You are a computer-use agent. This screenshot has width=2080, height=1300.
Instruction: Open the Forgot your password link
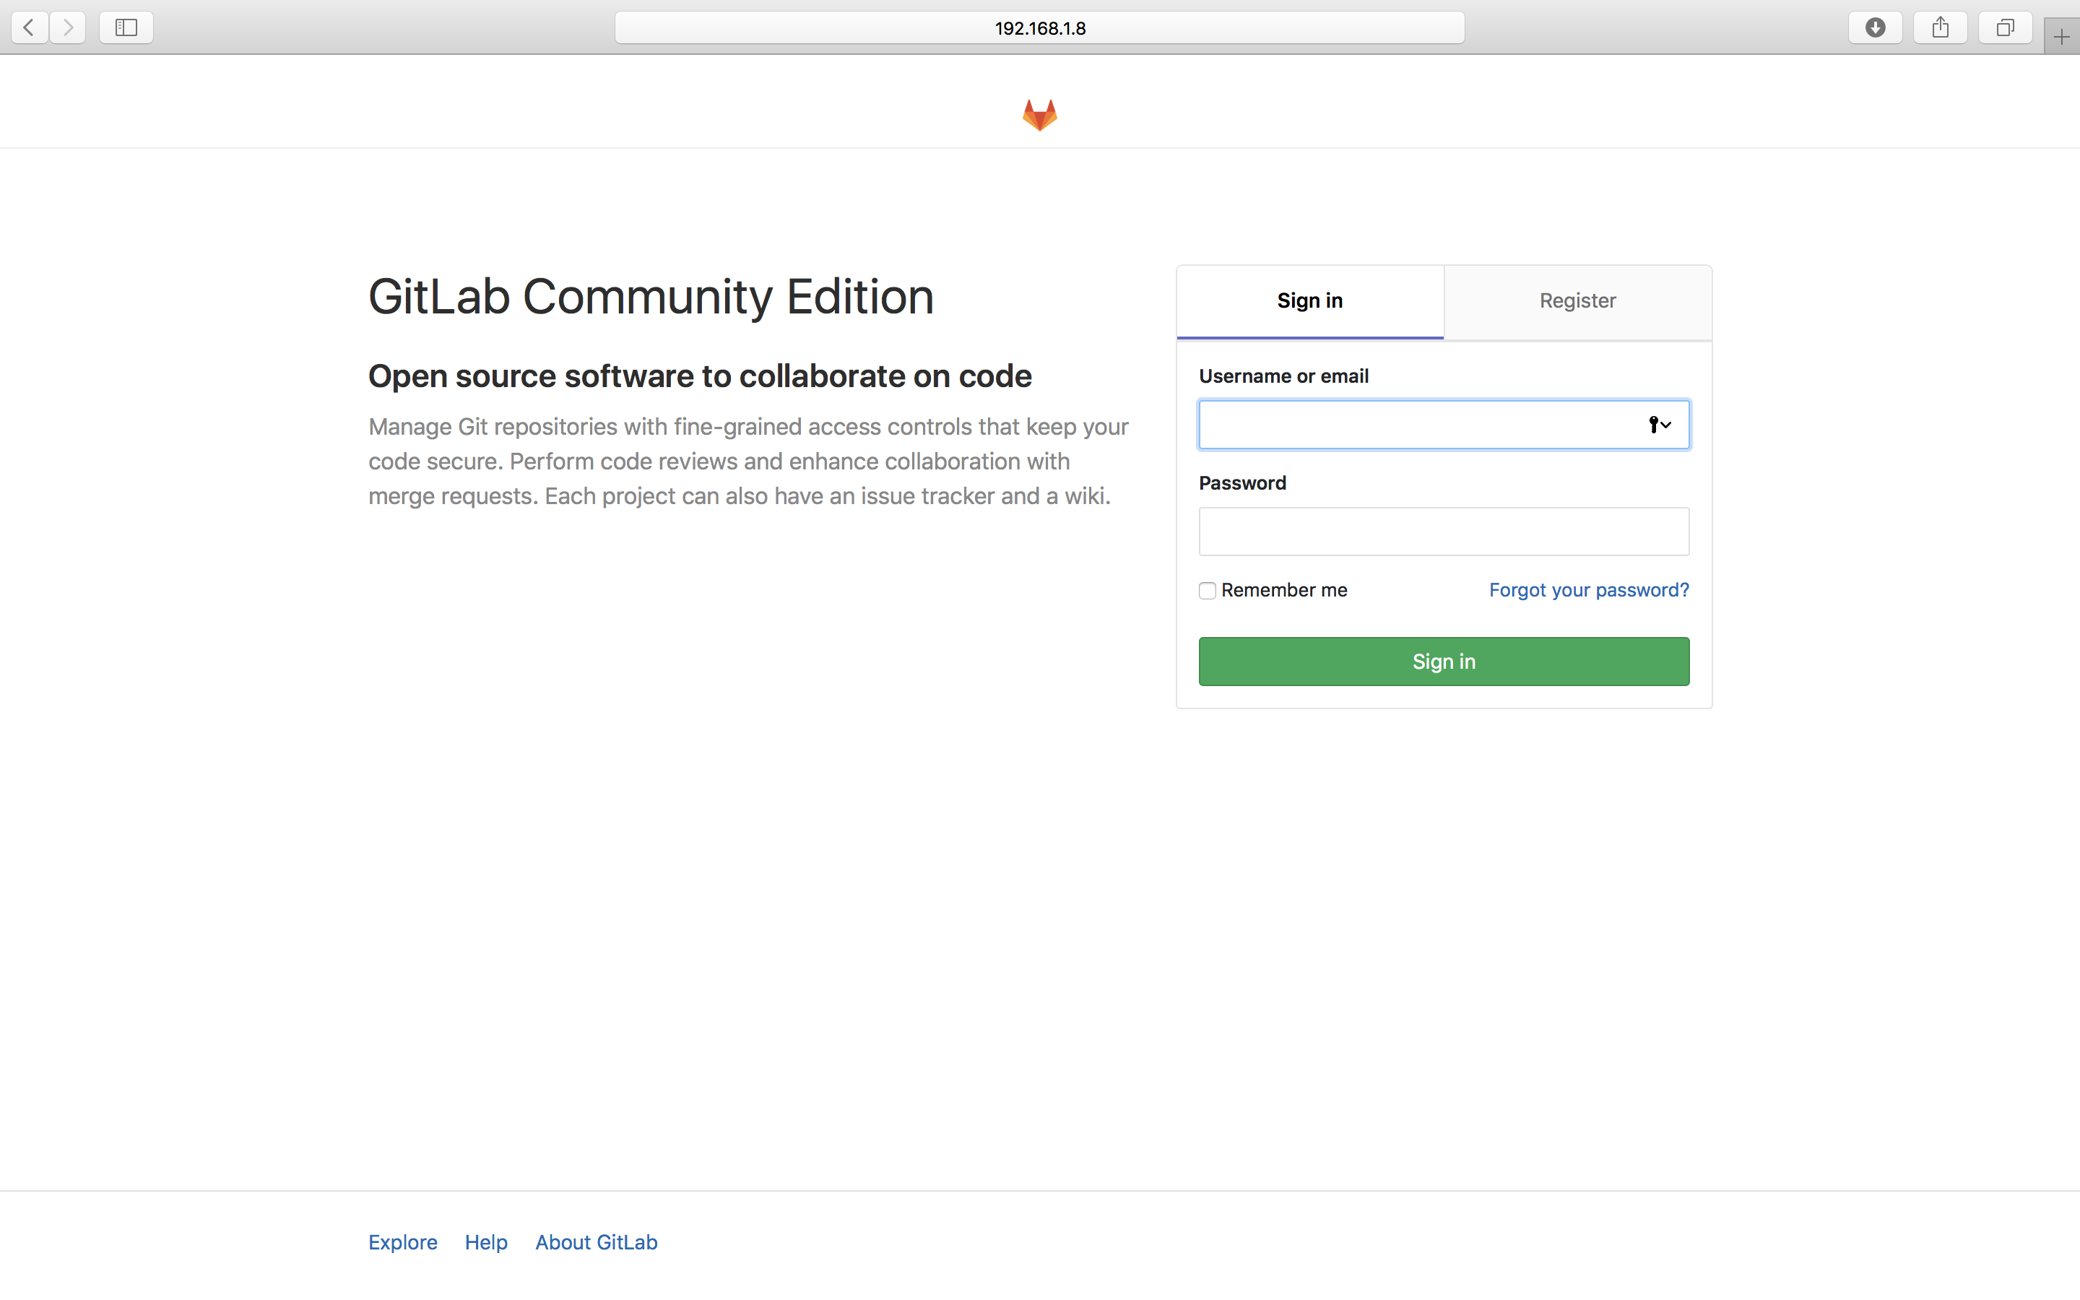point(1588,590)
